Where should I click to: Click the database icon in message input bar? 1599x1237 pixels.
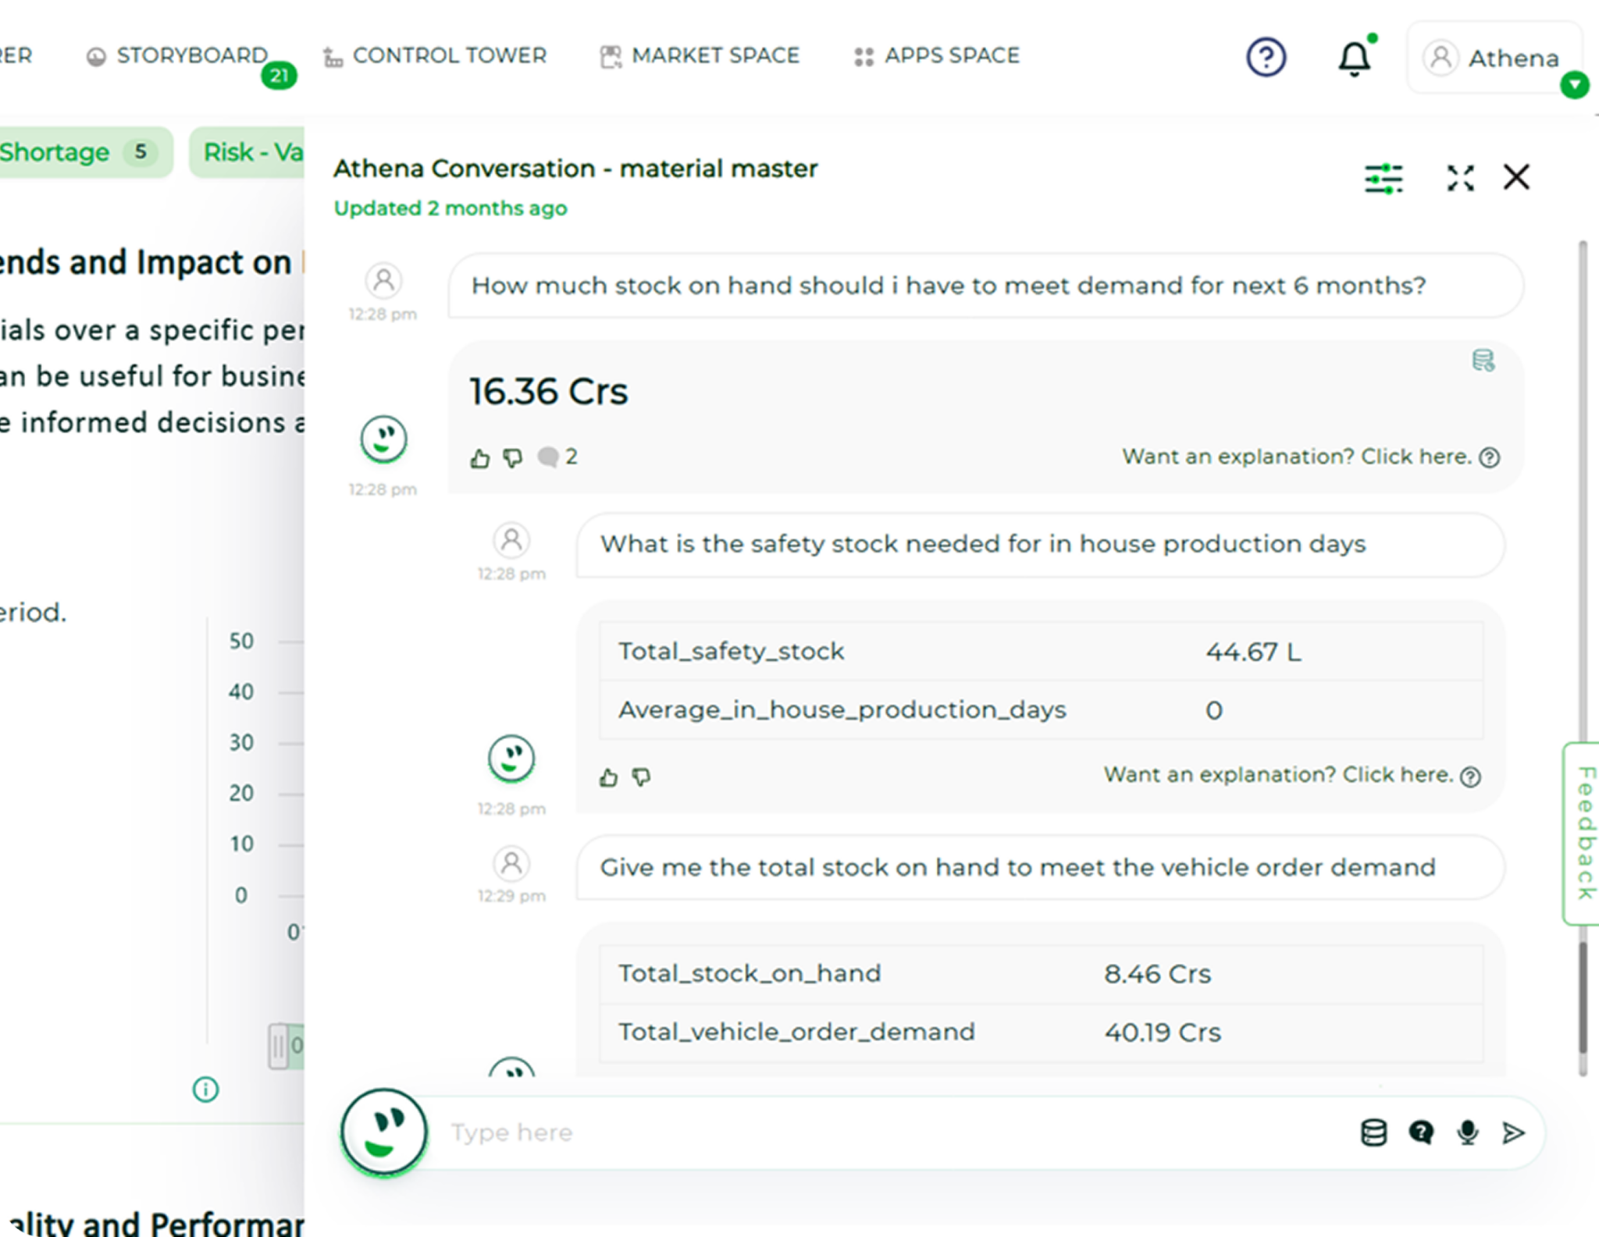(x=1373, y=1132)
